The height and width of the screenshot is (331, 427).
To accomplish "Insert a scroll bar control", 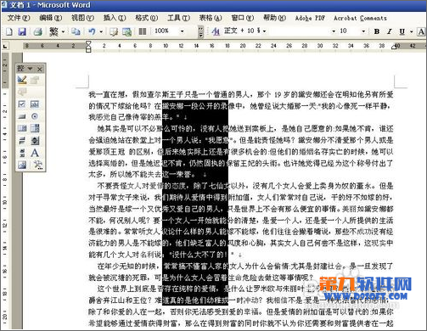I will (x=22, y=153).
